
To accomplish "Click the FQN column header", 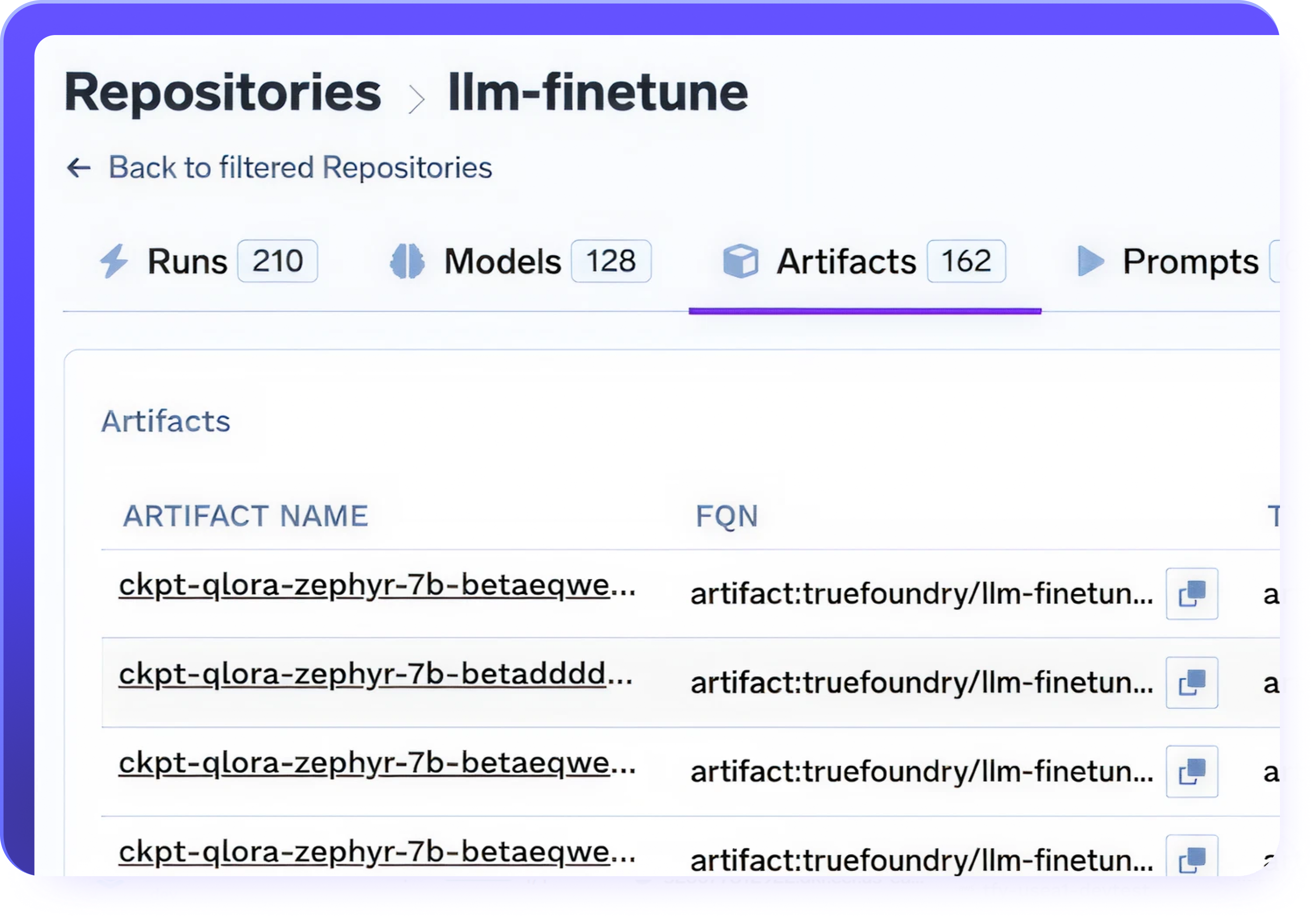I will point(726,516).
